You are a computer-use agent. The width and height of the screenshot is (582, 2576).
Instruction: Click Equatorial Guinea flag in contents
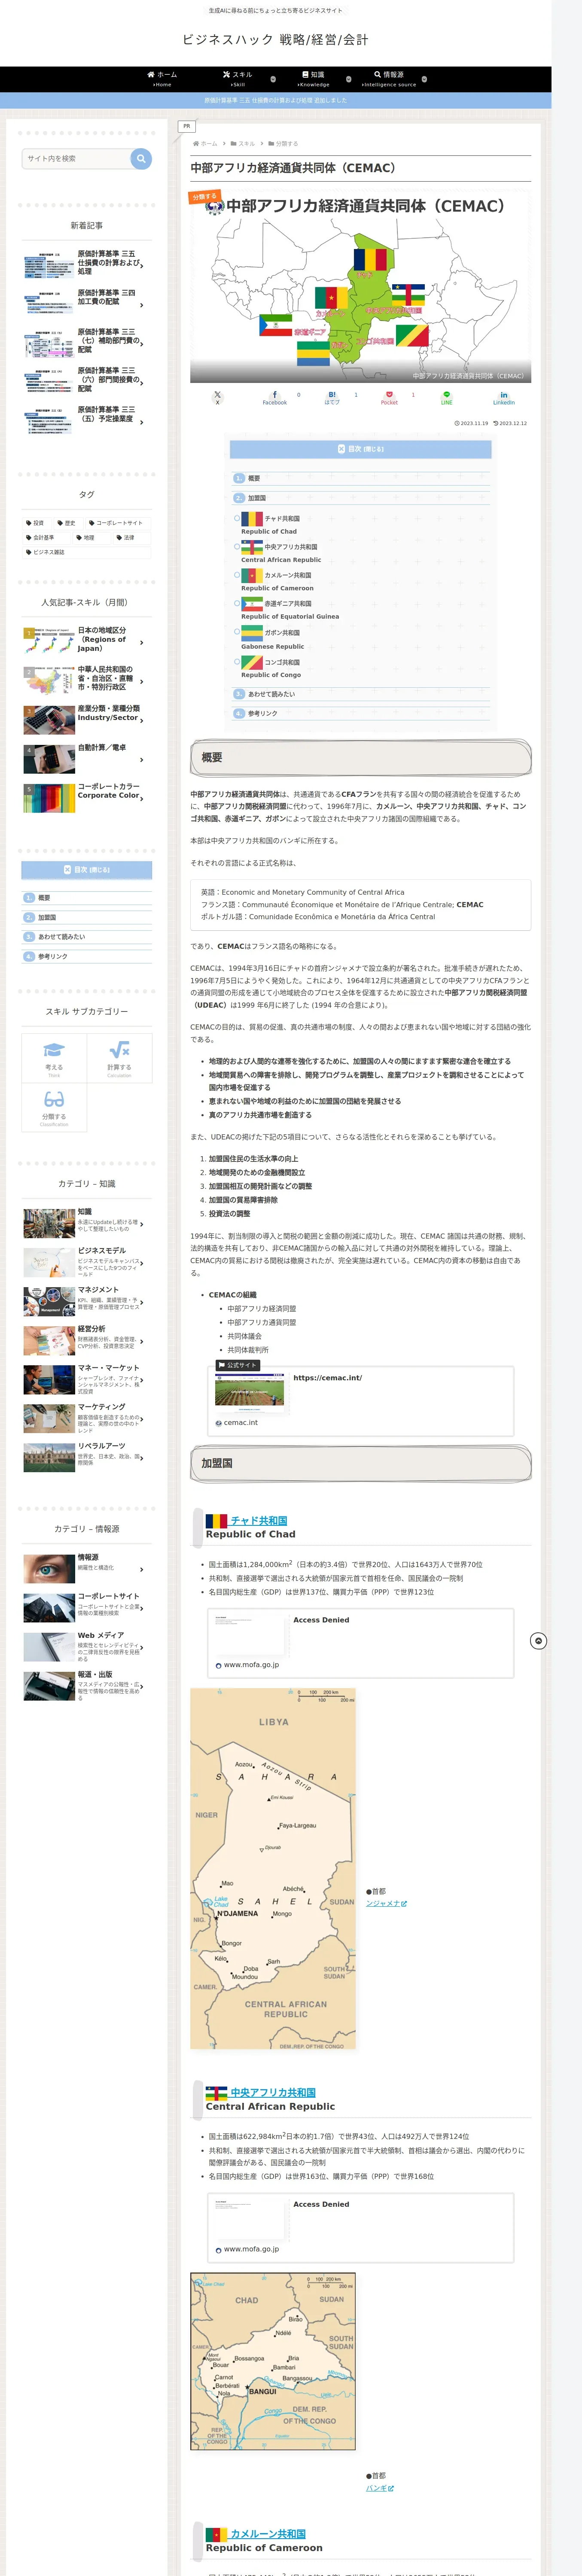coord(252,604)
